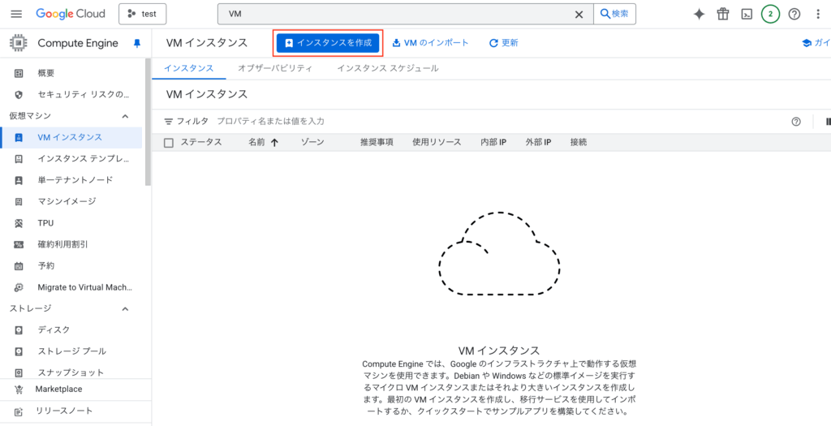Click the 外部 IP column header
The width and height of the screenshot is (831, 426).
pyautogui.click(x=539, y=143)
